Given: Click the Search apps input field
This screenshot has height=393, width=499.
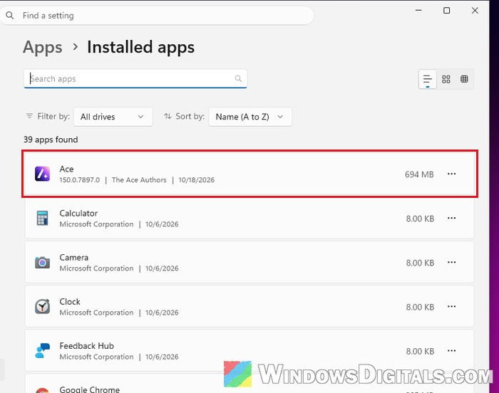Looking at the screenshot, I should [x=135, y=78].
